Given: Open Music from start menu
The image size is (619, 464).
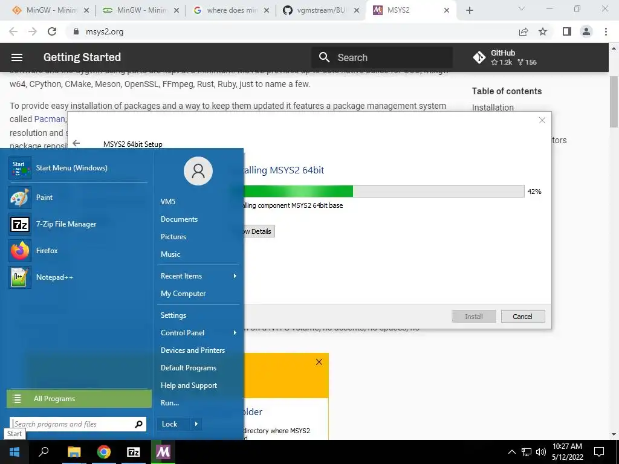Looking at the screenshot, I should pyautogui.click(x=170, y=254).
